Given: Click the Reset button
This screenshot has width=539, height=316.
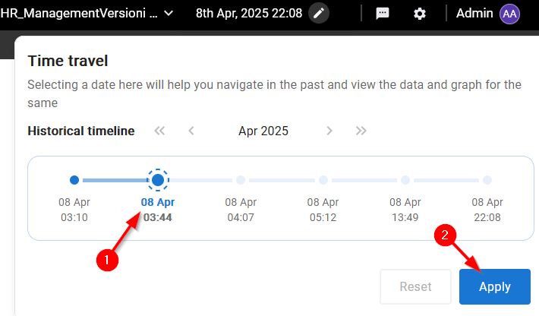Looking at the screenshot, I should click(x=415, y=286).
